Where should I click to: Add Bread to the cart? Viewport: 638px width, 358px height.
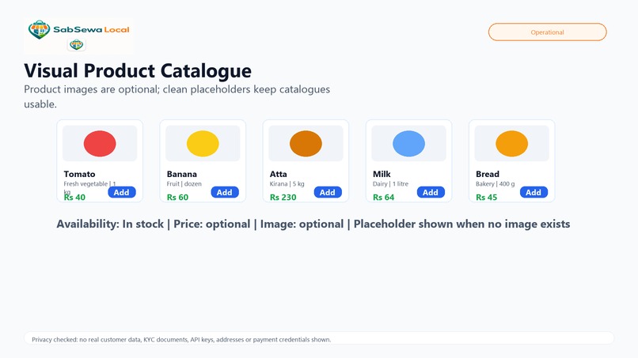click(x=534, y=192)
